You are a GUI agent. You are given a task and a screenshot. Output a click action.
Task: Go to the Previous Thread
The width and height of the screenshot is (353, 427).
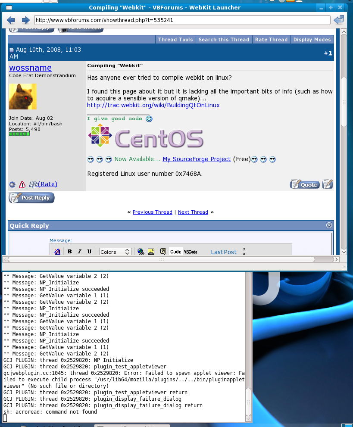coord(153,212)
